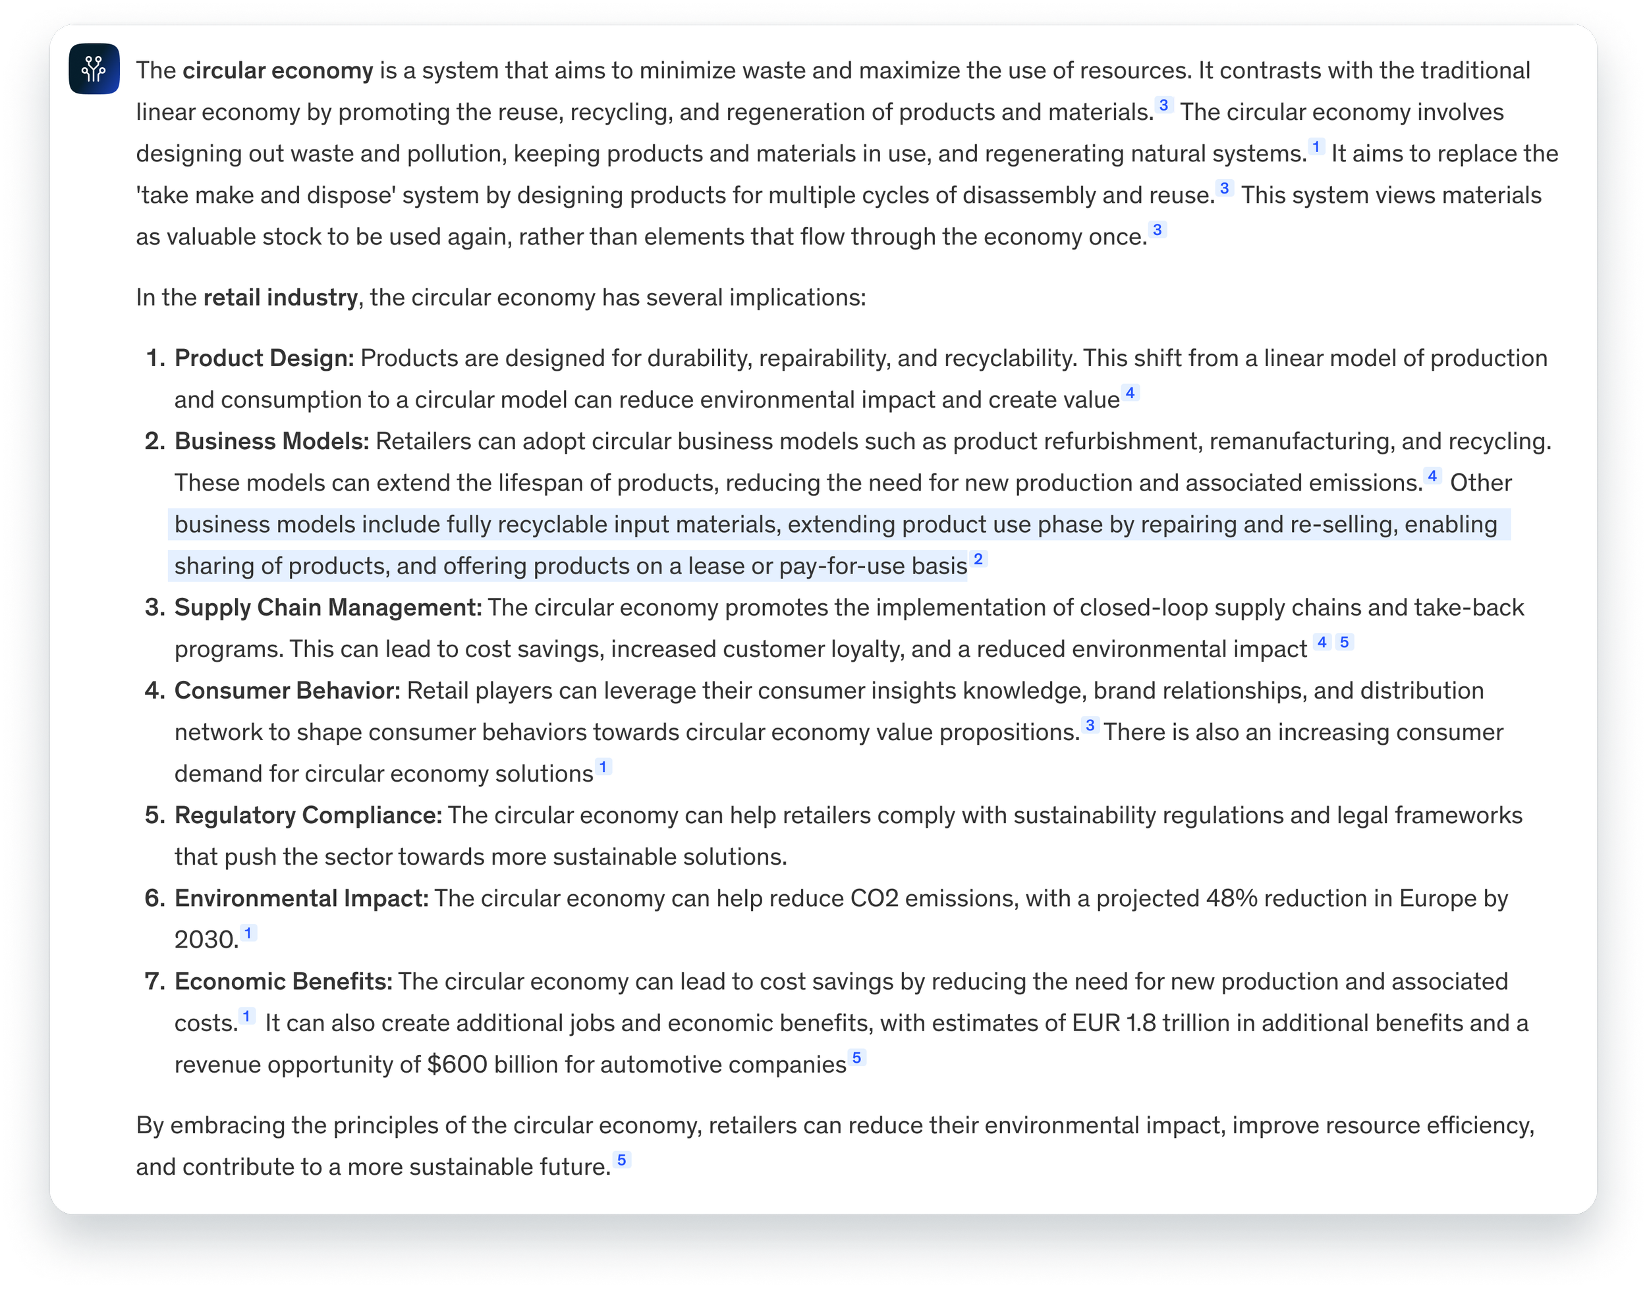
Task: Click the 'Business Models:' heading
Action: [x=272, y=441]
